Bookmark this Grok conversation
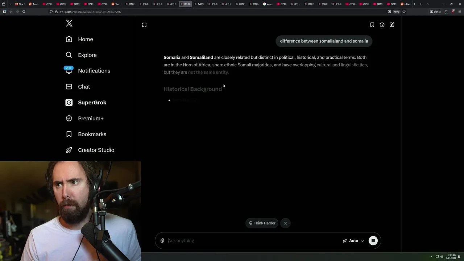Image resolution: width=464 pixels, height=261 pixels. [x=372, y=25]
